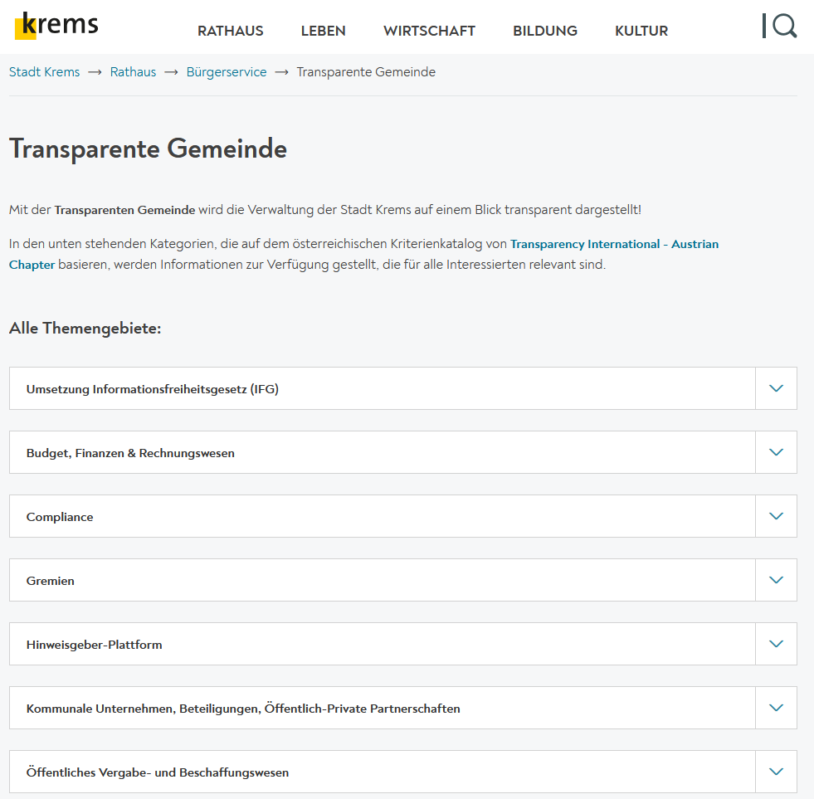Expand Umsetzung Informationsfreiheitsgesetz chevron

[776, 388]
